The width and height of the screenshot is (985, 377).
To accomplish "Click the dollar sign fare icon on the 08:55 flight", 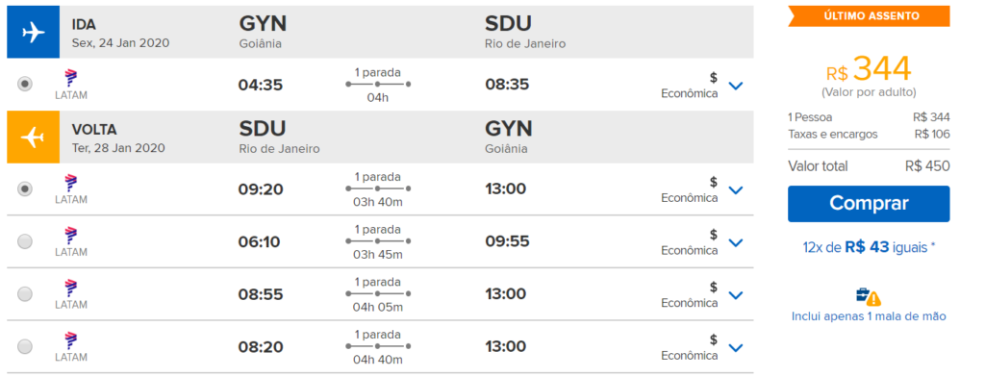I will [x=713, y=288].
